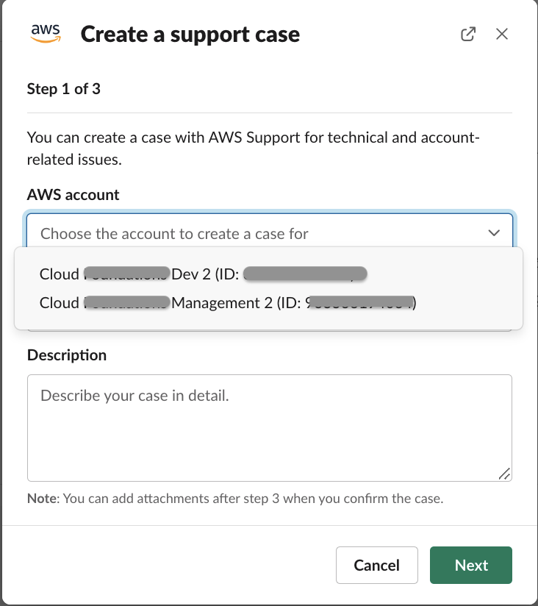
Task: Open the case in browser via external link icon
Action: click(x=468, y=33)
